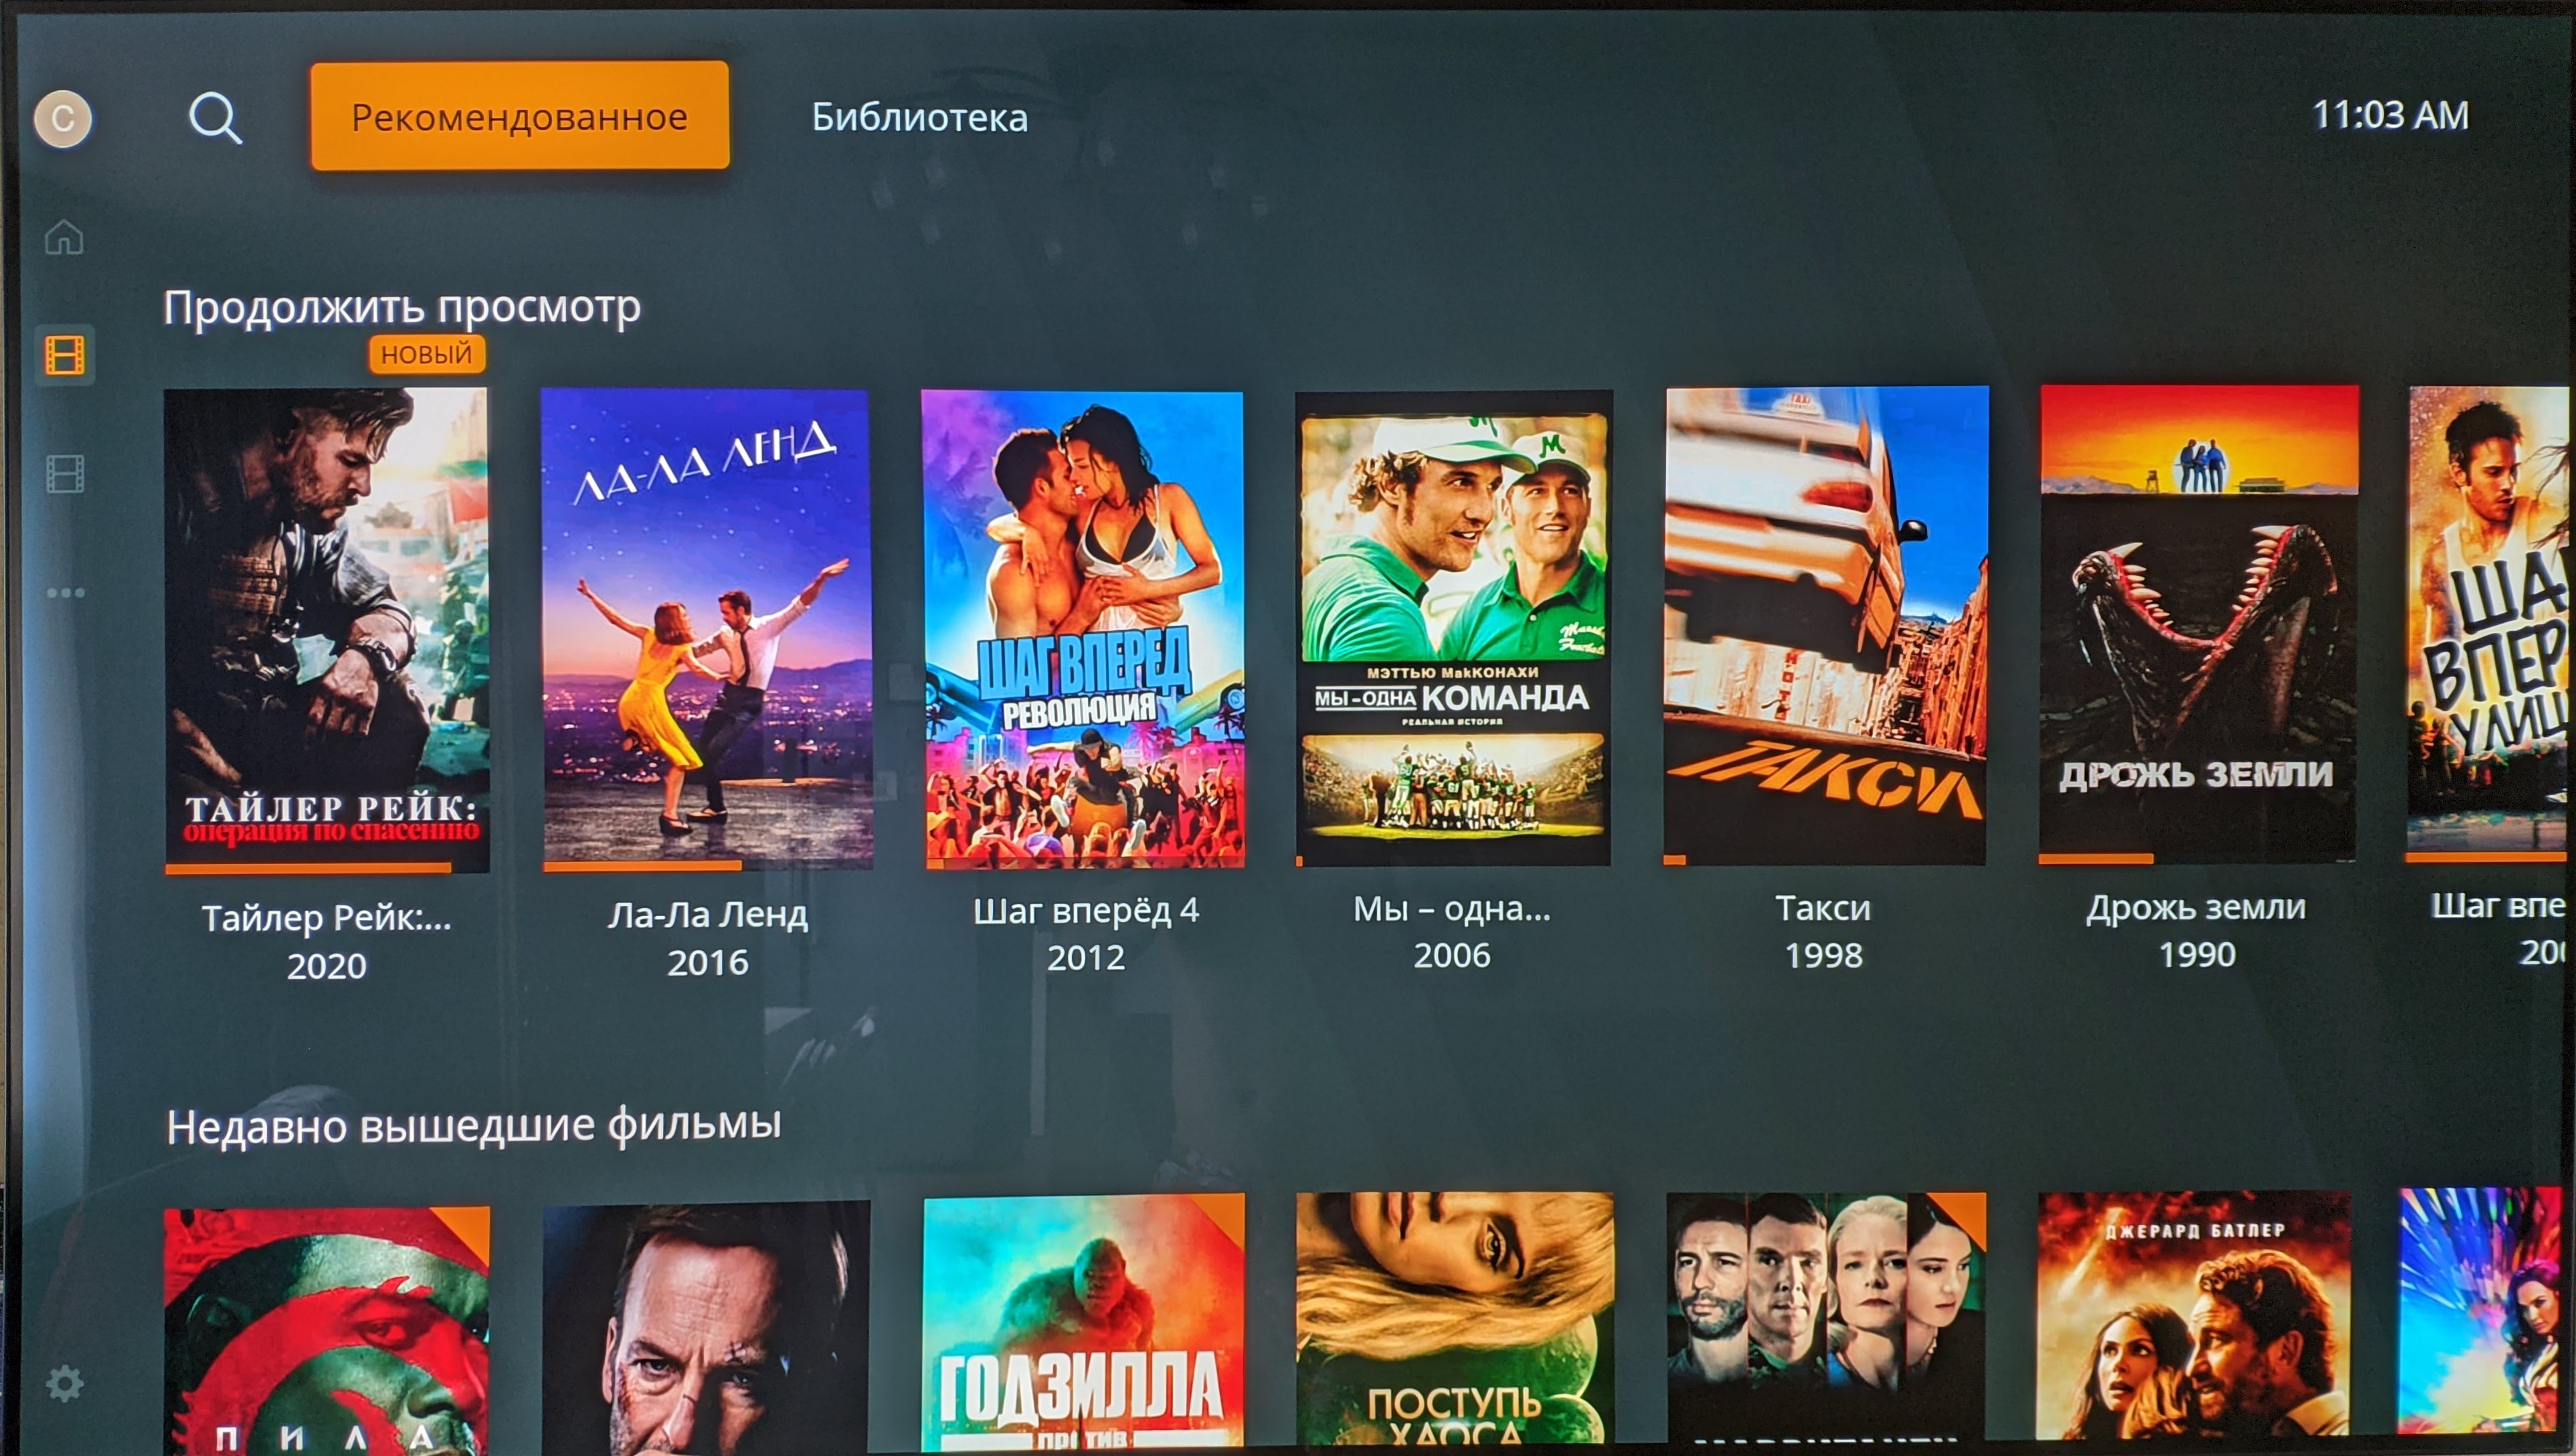Screen dimensions: 2576x1456
Task: Open the three-dots More sidebar icon
Action: [x=65, y=592]
